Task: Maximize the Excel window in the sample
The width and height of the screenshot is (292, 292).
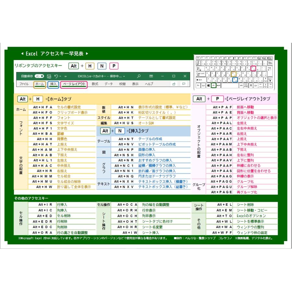Action: click(x=174, y=76)
